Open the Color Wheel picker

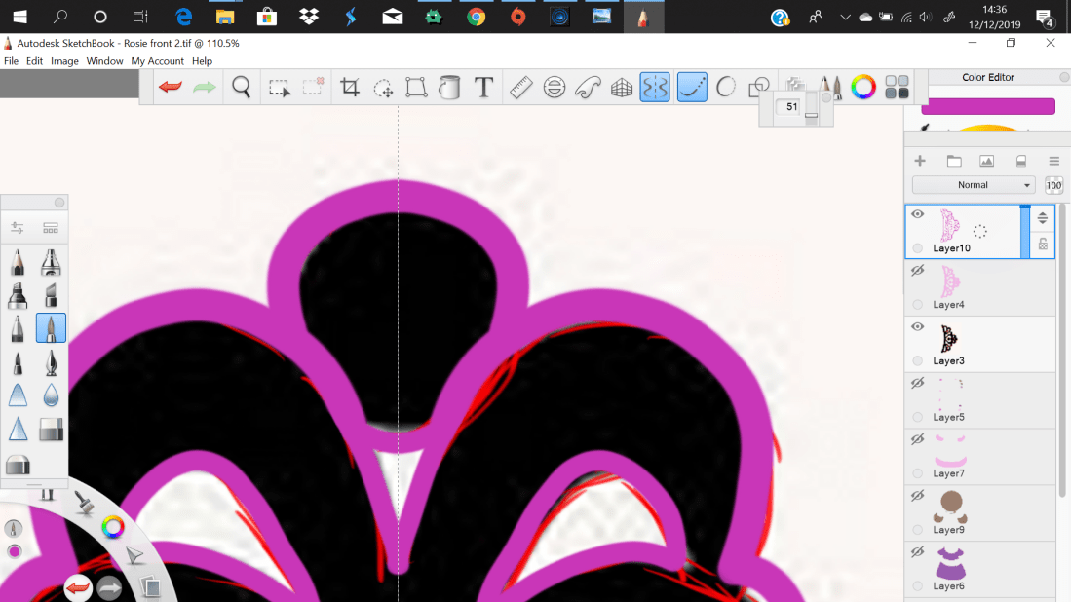863,87
